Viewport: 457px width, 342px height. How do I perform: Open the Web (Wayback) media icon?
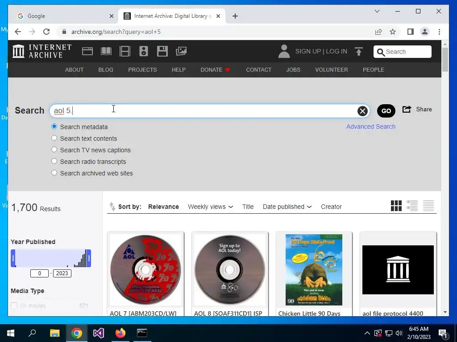coord(87,51)
